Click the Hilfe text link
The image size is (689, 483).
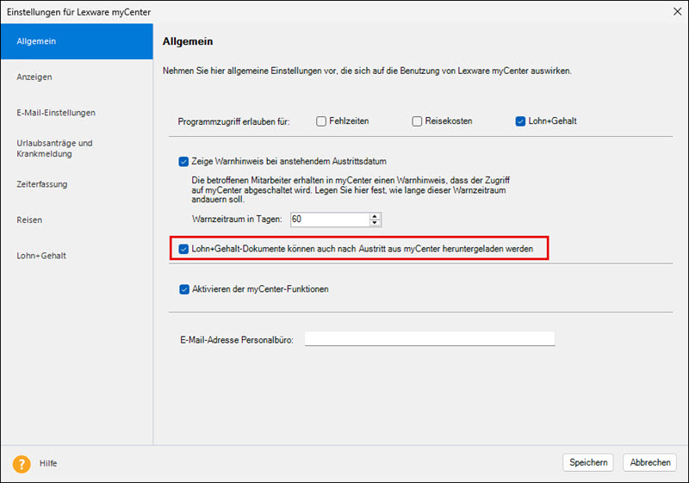coord(48,464)
